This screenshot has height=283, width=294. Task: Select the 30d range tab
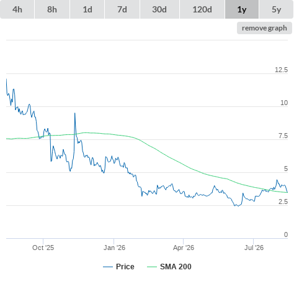[x=159, y=9]
